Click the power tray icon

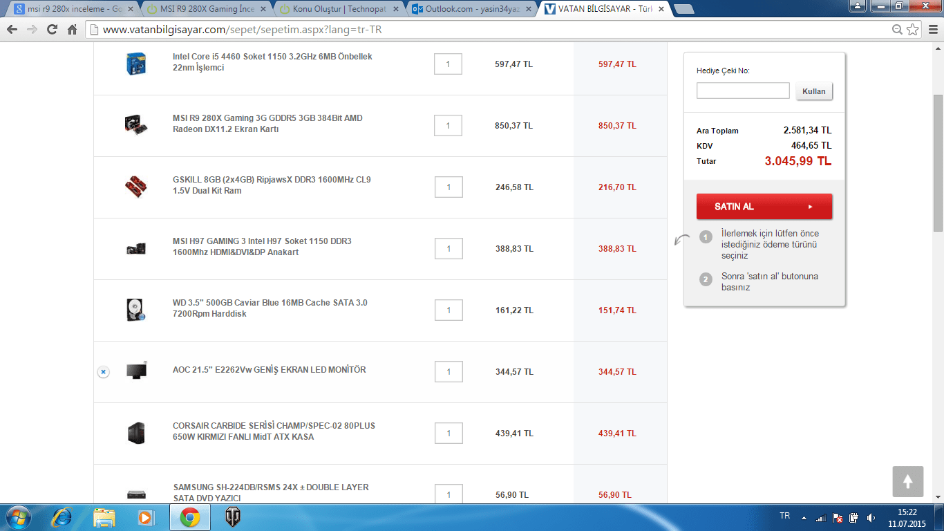(854, 517)
